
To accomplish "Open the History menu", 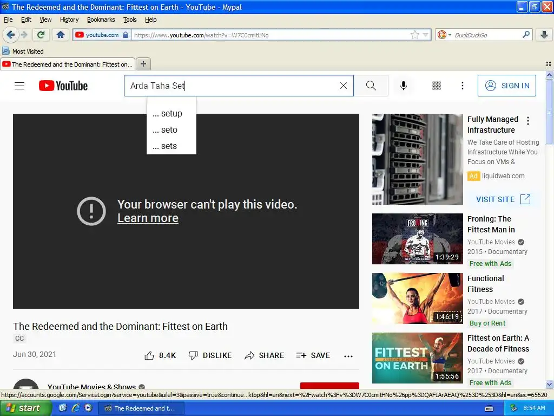I will (69, 19).
